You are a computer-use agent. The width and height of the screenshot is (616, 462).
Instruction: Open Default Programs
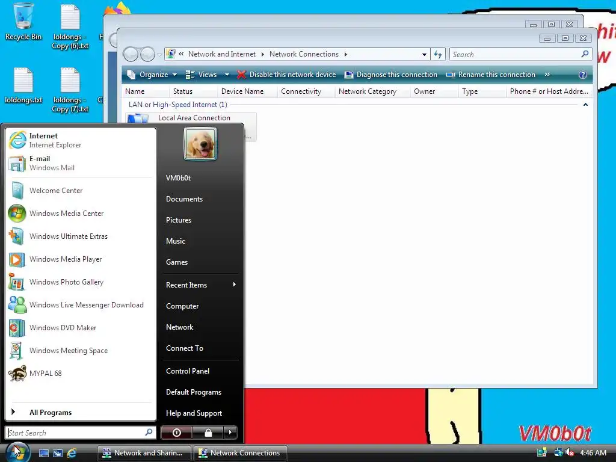tap(200, 392)
